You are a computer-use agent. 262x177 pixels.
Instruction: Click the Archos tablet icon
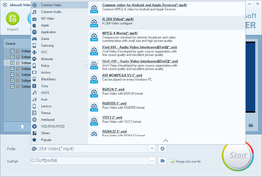click(x=34, y=72)
